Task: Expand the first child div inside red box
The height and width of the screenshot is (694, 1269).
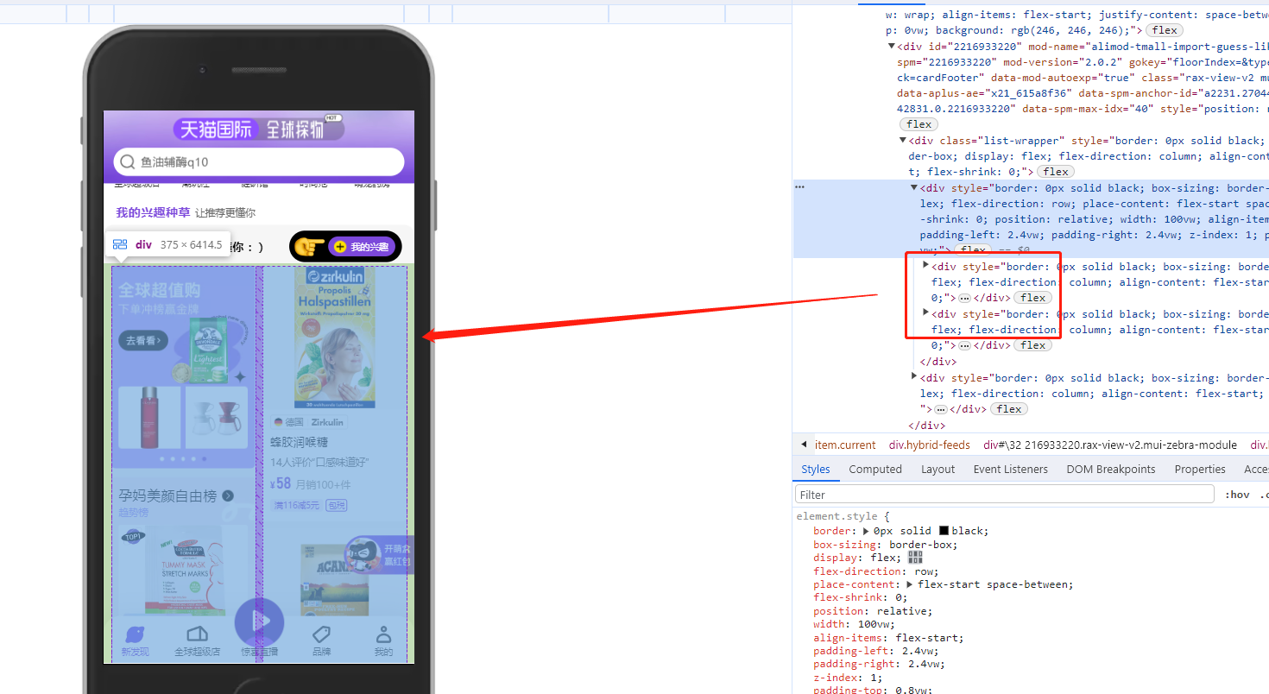Action: (926, 266)
